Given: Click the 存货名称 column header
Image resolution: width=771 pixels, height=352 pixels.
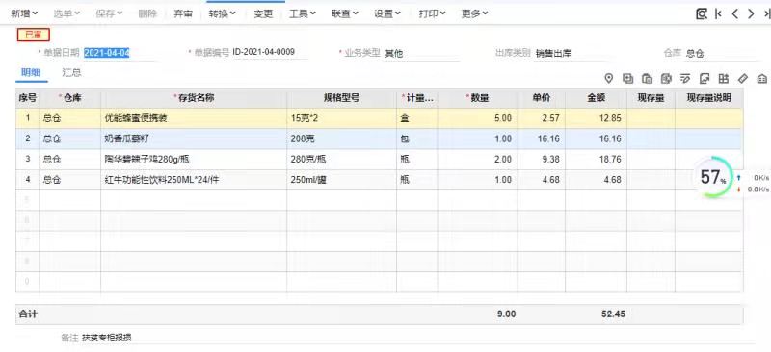Looking at the screenshot, I should tap(194, 98).
